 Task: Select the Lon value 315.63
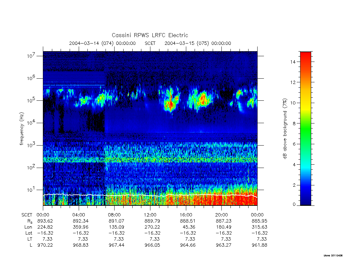260,227
